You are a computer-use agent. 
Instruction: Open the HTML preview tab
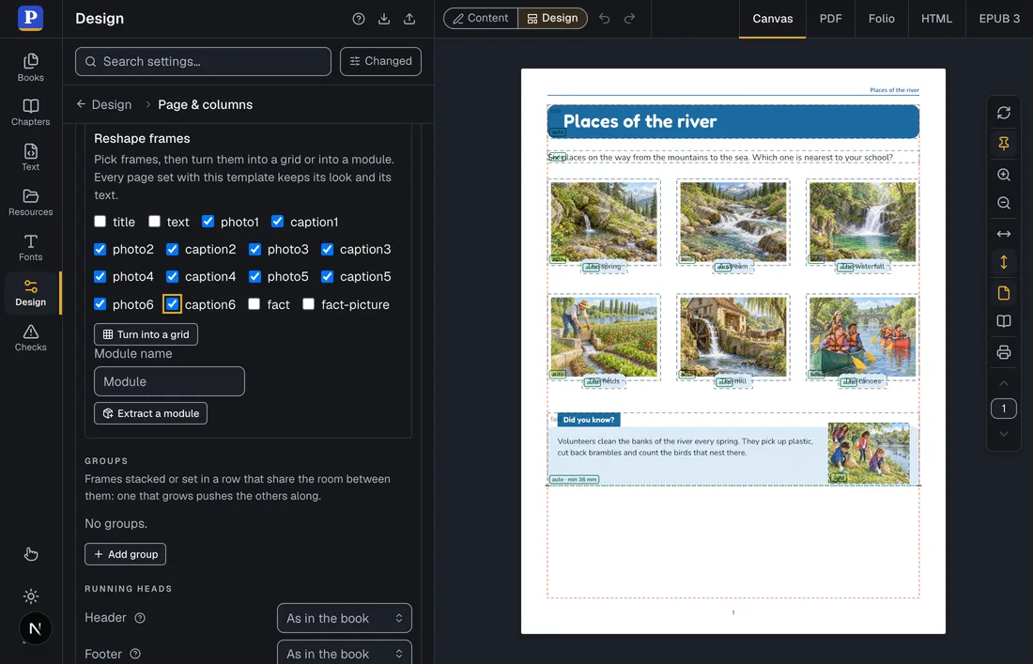(x=936, y=19)
